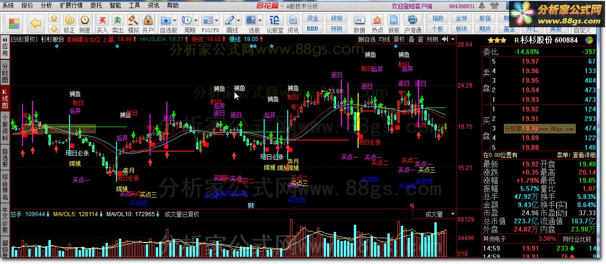This screenshot has width=606, height=264.
Task: Open the 帮助 menu
Action: pyautogui.click(x=173, y=6)
